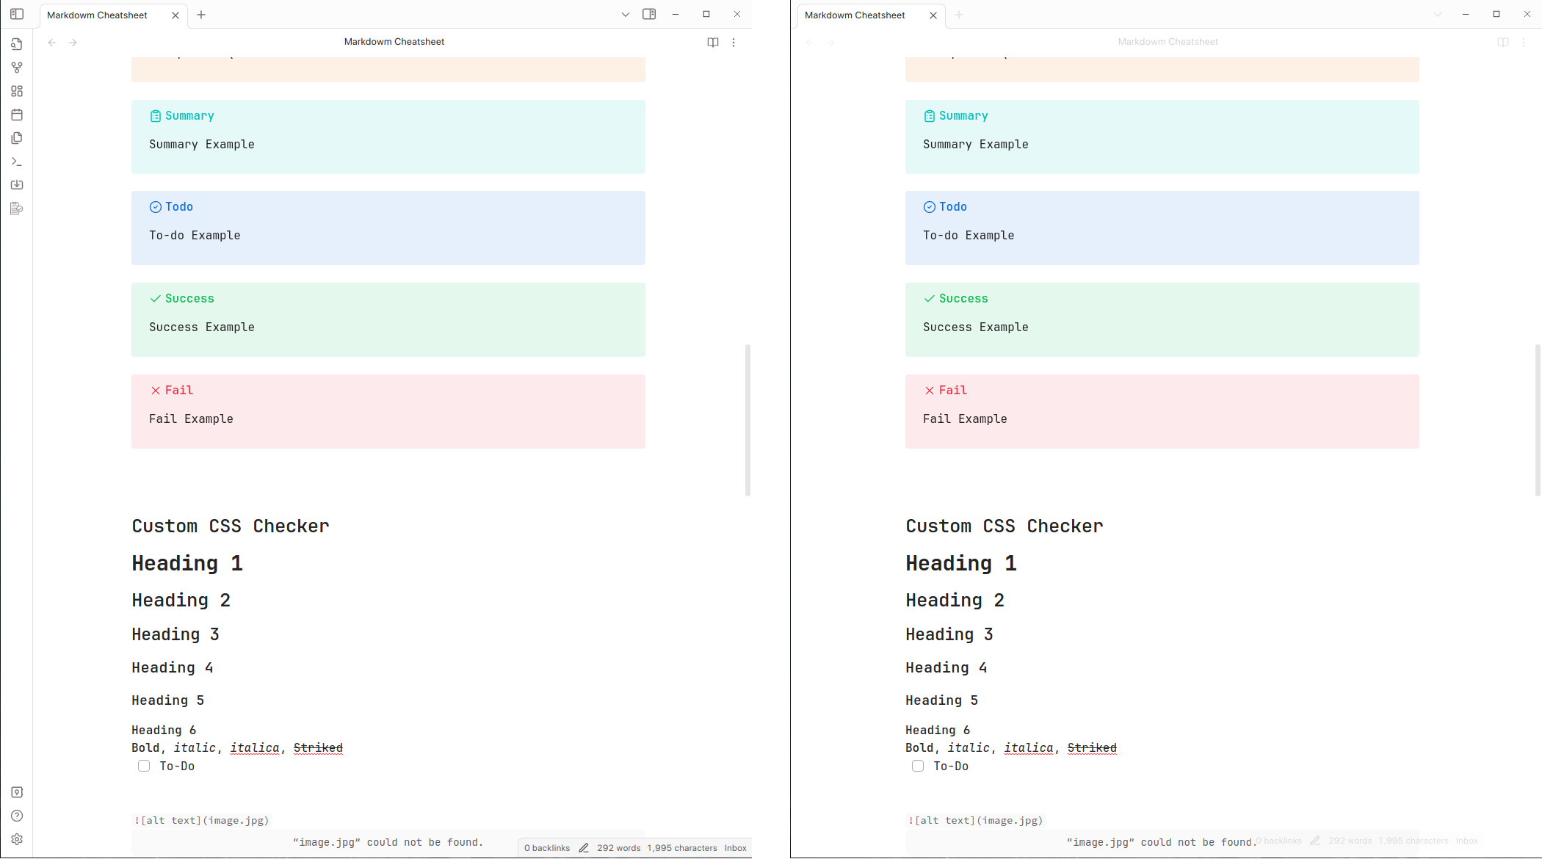Open quick switcher from ribbon

(x=17, y=44)
